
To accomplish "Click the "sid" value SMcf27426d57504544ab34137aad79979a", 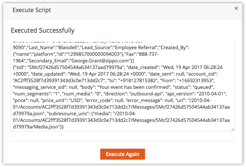I will pyautogui.click(x=76, y=67).
